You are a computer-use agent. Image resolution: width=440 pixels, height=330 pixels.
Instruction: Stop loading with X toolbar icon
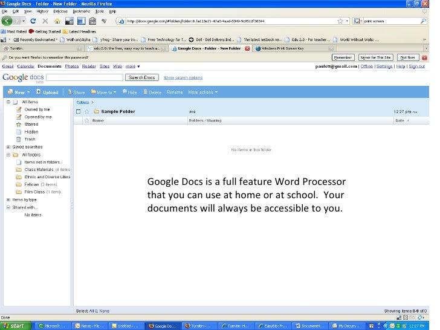coord(45,21)
